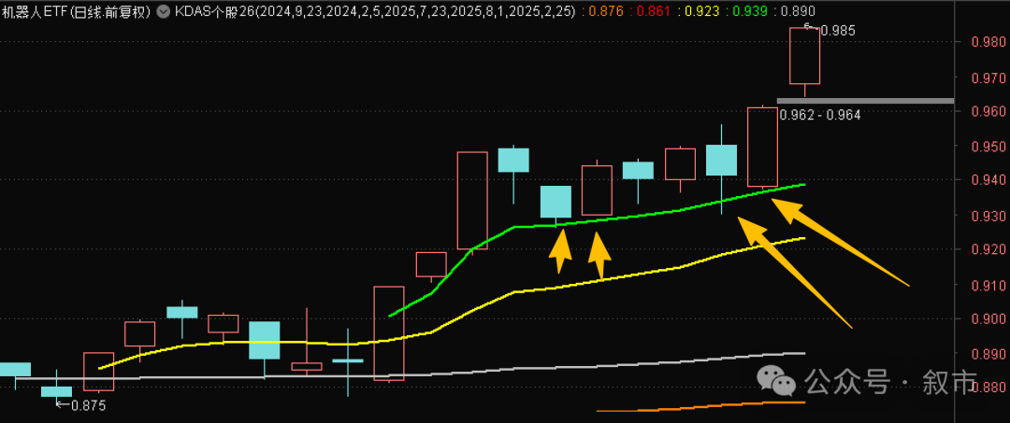Select the latest candle topping at 0.985
The image size is (1010, 423).
pos(804,61)
